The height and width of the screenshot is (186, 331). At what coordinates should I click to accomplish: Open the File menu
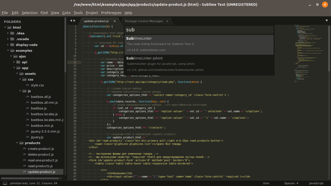[5, 13]
